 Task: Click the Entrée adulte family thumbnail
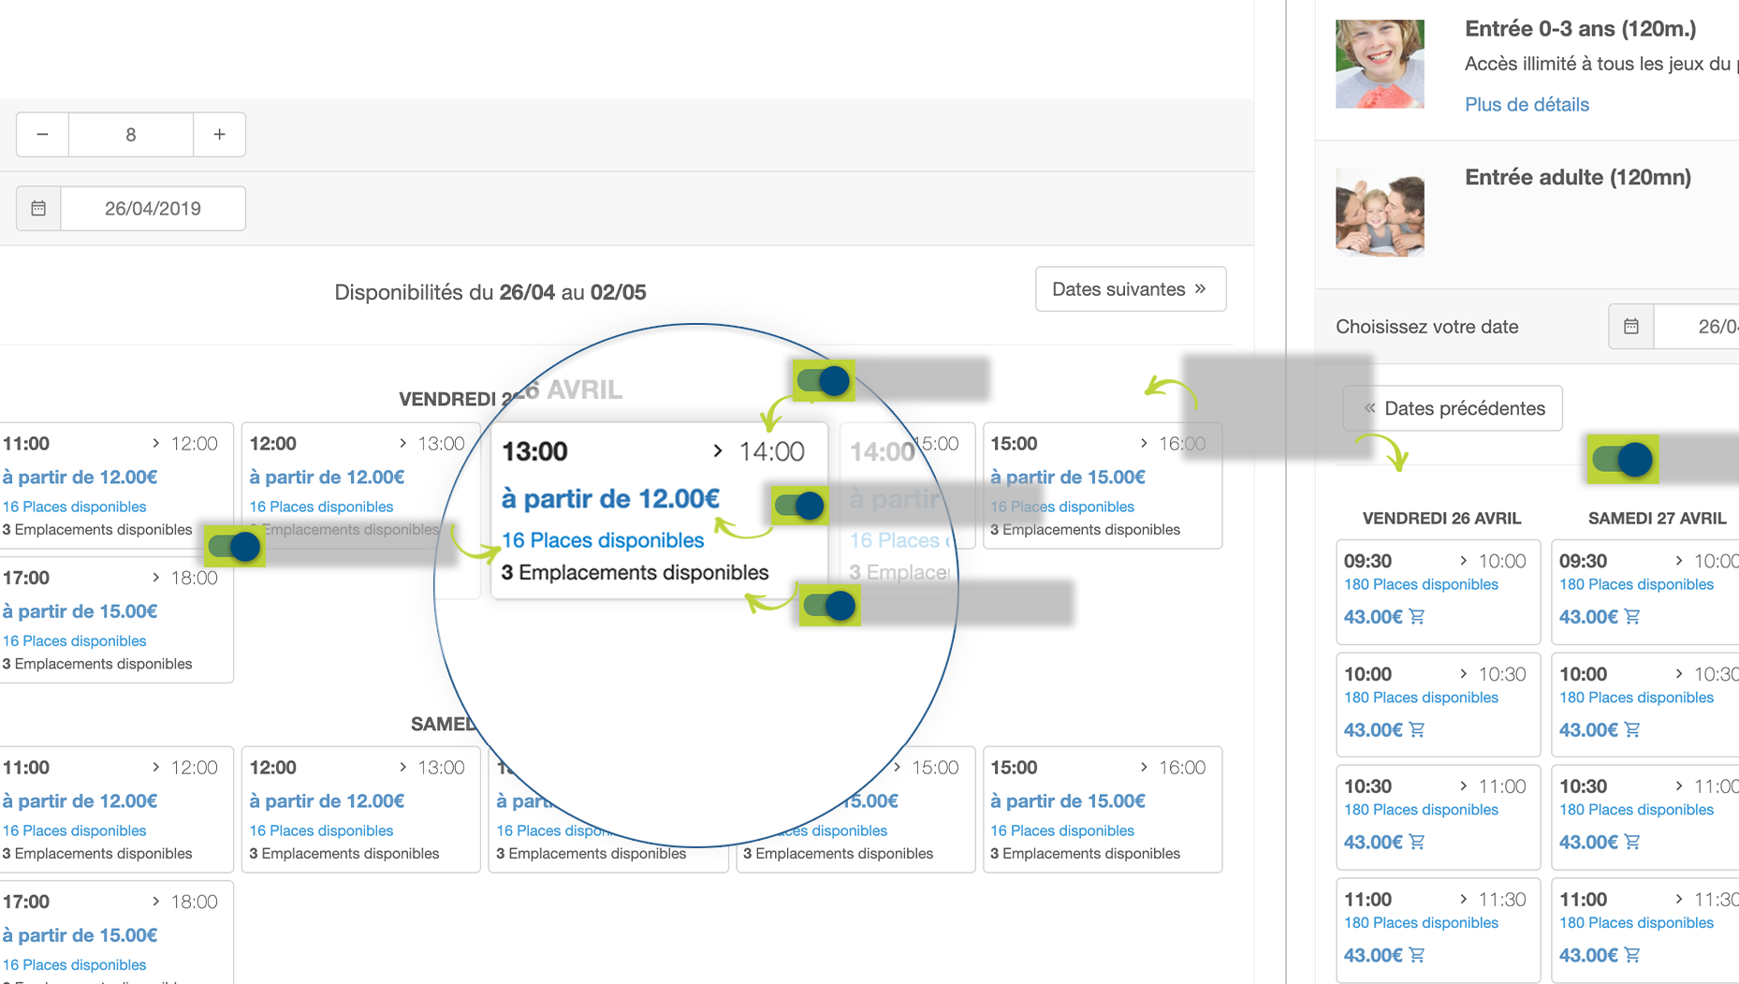tap(1380, 213)
